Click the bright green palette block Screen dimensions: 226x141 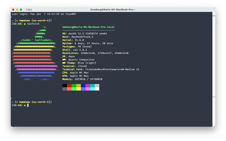pyautogui.click(x=74, y=89)
